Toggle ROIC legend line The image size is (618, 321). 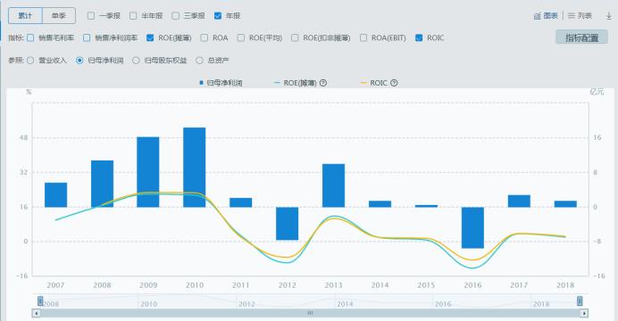[x=374, y=83]
